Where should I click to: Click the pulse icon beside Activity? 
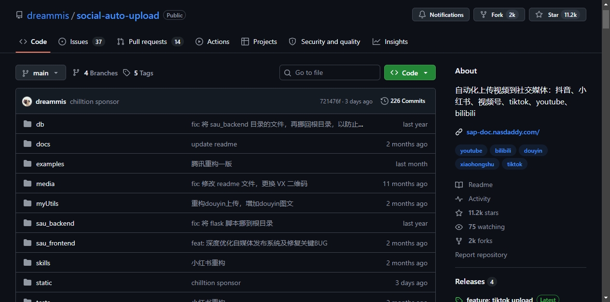pyautogui.click(x=459, y=199)
